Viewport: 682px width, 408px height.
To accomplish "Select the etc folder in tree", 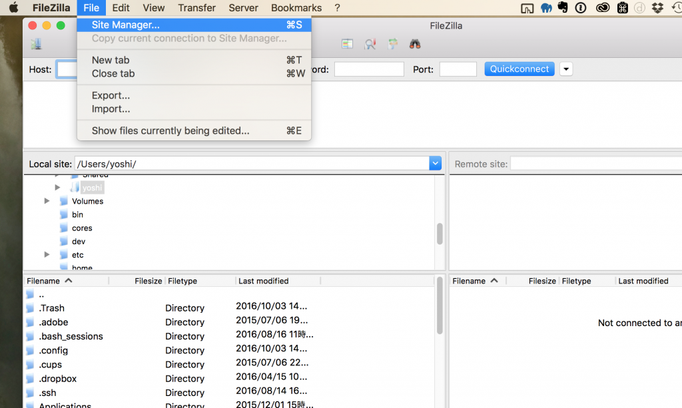I will tap(77, 255).
